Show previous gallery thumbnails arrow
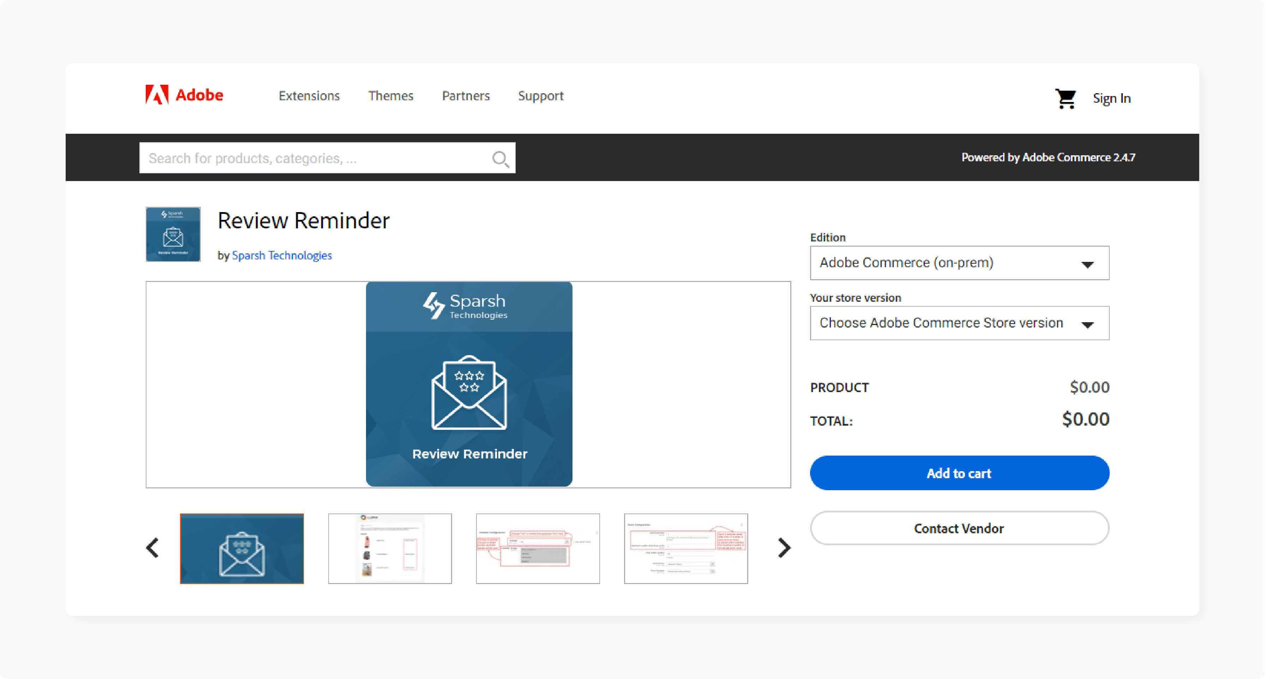The height and width of the screenshot is (679, 1265). click(x=152, y=548)
